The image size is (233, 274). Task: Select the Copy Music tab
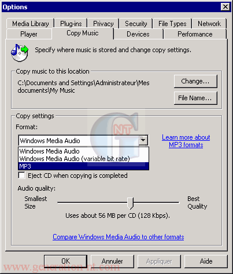pos(83,33)
